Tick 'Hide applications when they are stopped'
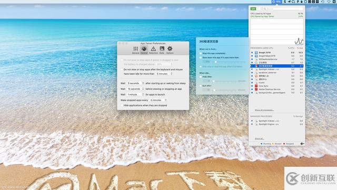The width and height of the screenshot is (337, 190). [x=122, y=106]
